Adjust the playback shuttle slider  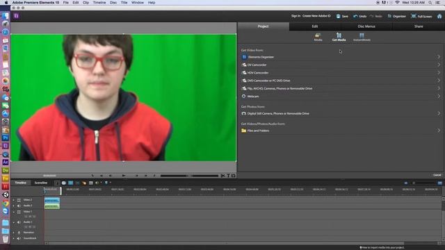click(189, 176)
